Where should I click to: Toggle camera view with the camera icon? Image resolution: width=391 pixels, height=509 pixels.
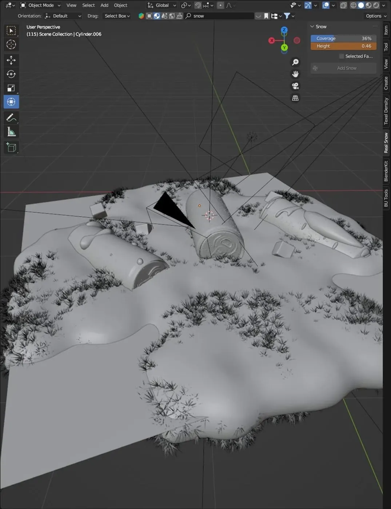[x=295, y=86]
